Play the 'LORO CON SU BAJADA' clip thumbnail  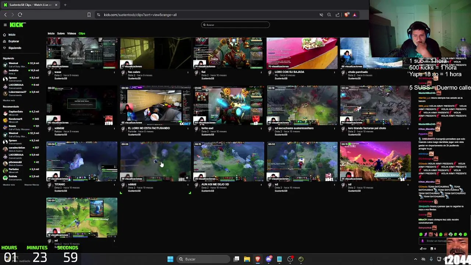tap(302, 53)
